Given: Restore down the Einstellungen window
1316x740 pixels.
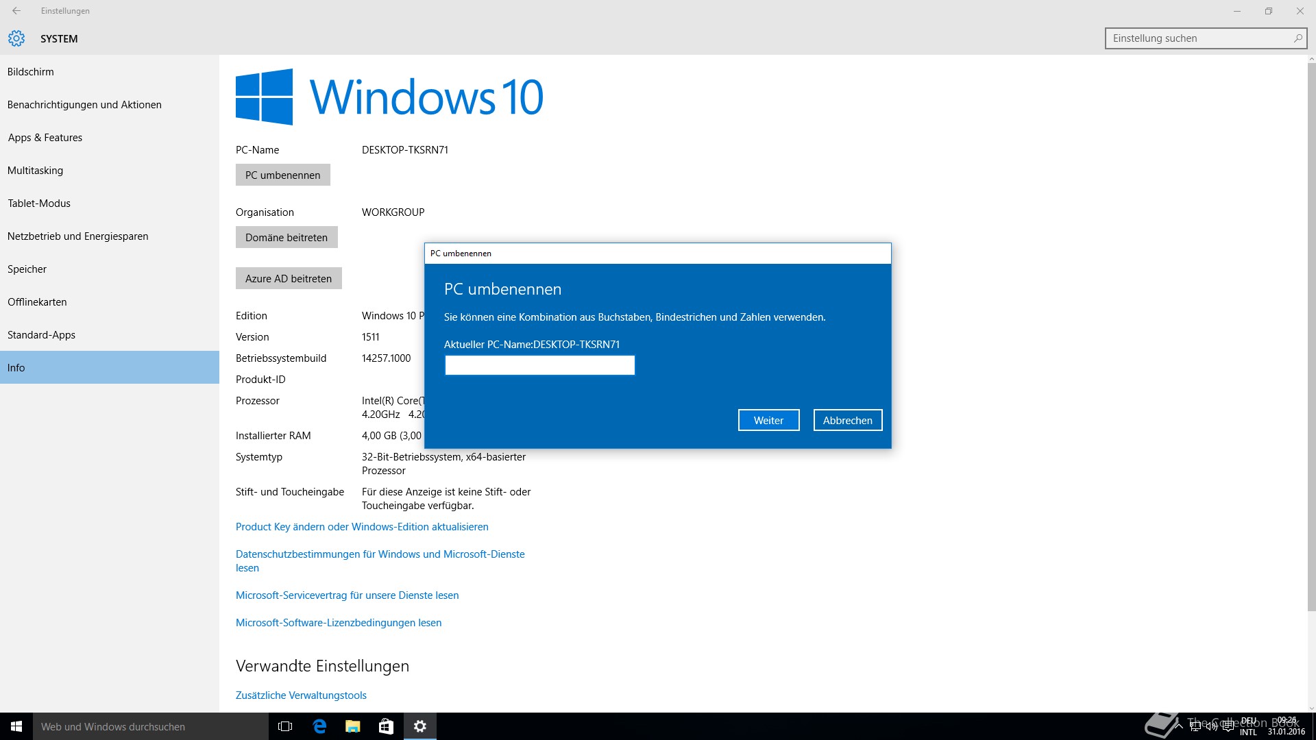Looking at the screenshot, I should (1269, 11).
